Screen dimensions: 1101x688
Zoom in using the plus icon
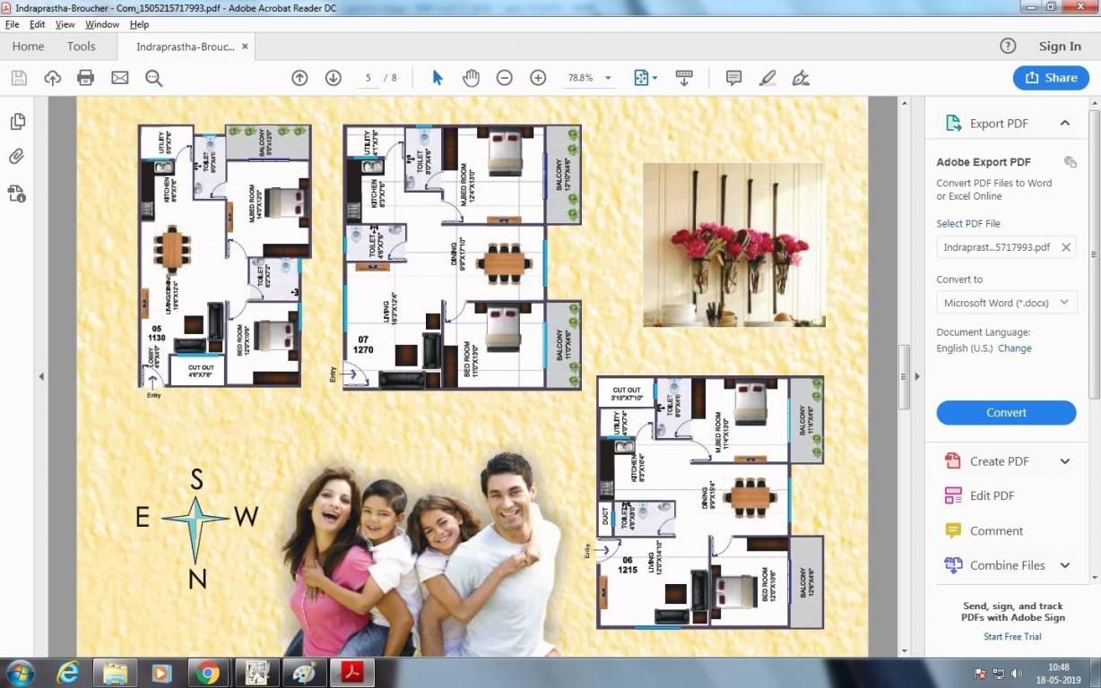click(x=537, y=78)
